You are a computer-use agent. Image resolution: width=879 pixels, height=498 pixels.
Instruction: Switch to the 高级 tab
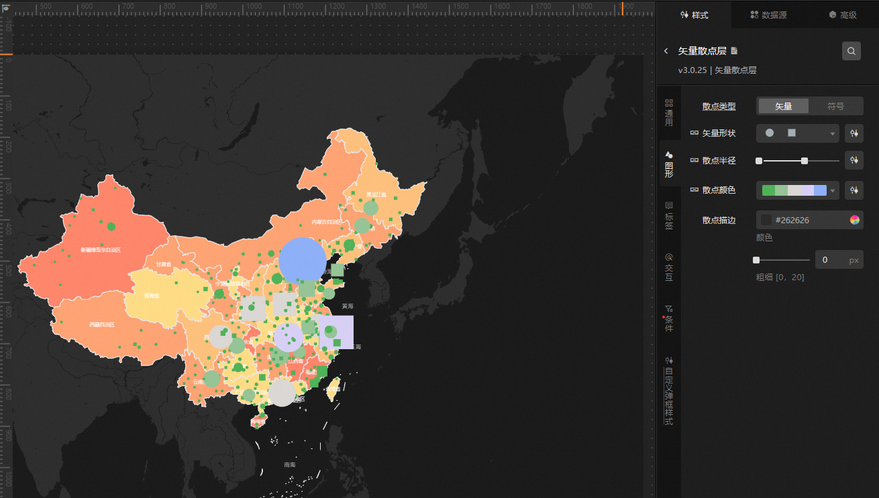842,15
